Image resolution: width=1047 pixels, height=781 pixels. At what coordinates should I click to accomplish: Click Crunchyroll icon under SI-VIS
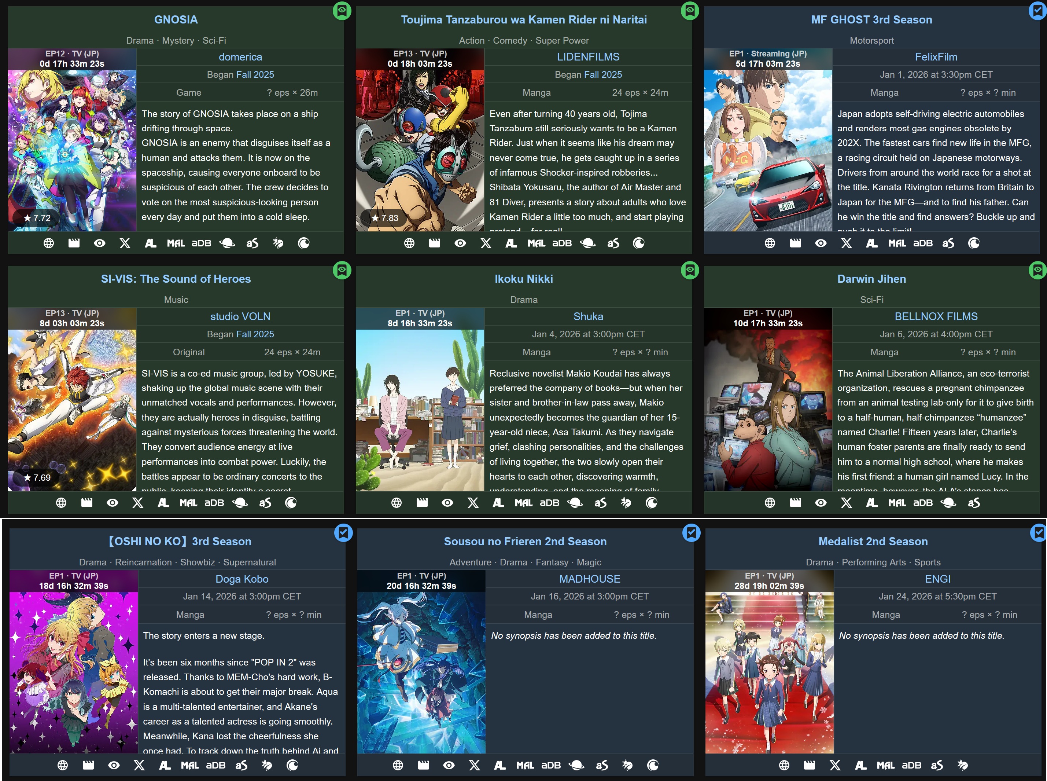[x=291, y=503]
